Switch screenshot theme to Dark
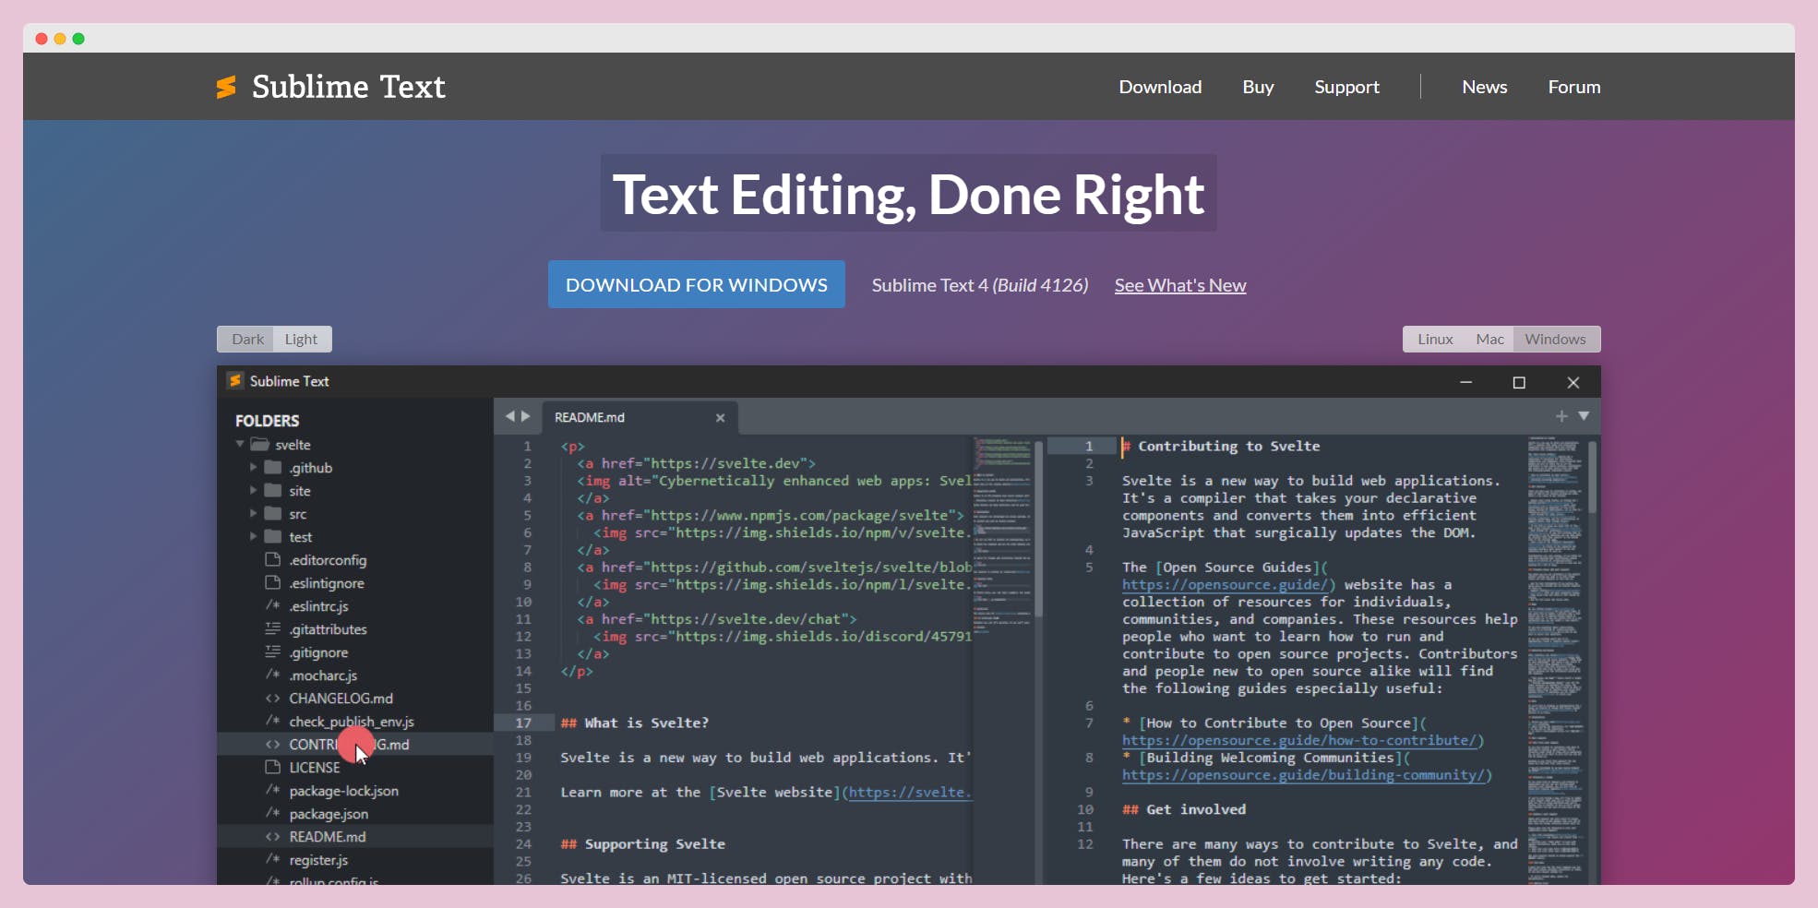The width and height of the screenshot is (1818, 908). [x=247, y=339]
